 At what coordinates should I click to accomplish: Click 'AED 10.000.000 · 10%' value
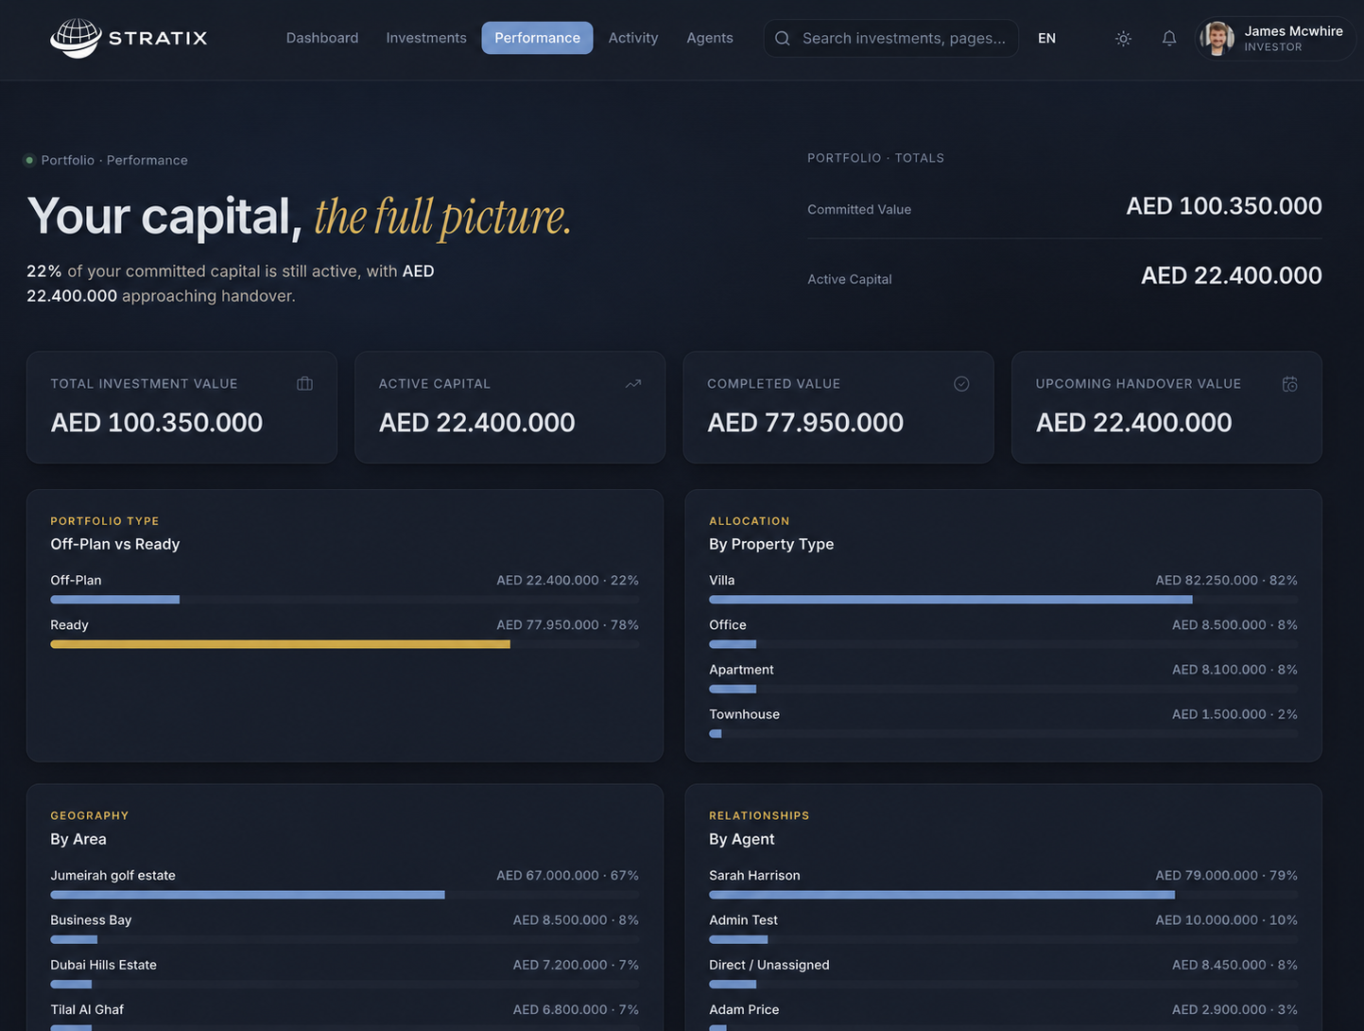click(x=1227, y=920)
